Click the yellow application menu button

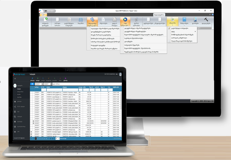tap(43, 15)
